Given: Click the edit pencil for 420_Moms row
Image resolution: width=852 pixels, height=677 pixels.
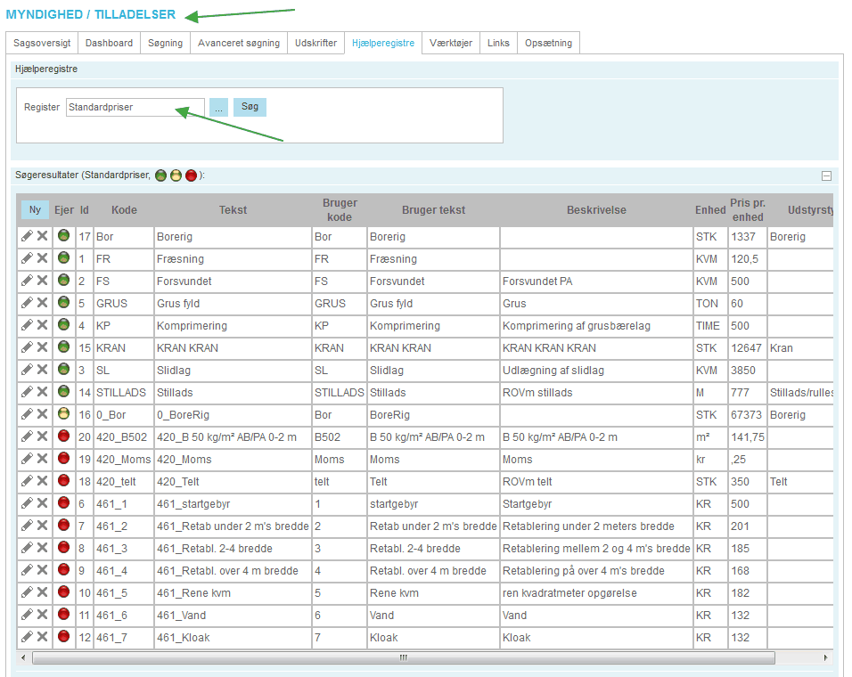Looking at the screenshot, I should (x=28, y=459).
